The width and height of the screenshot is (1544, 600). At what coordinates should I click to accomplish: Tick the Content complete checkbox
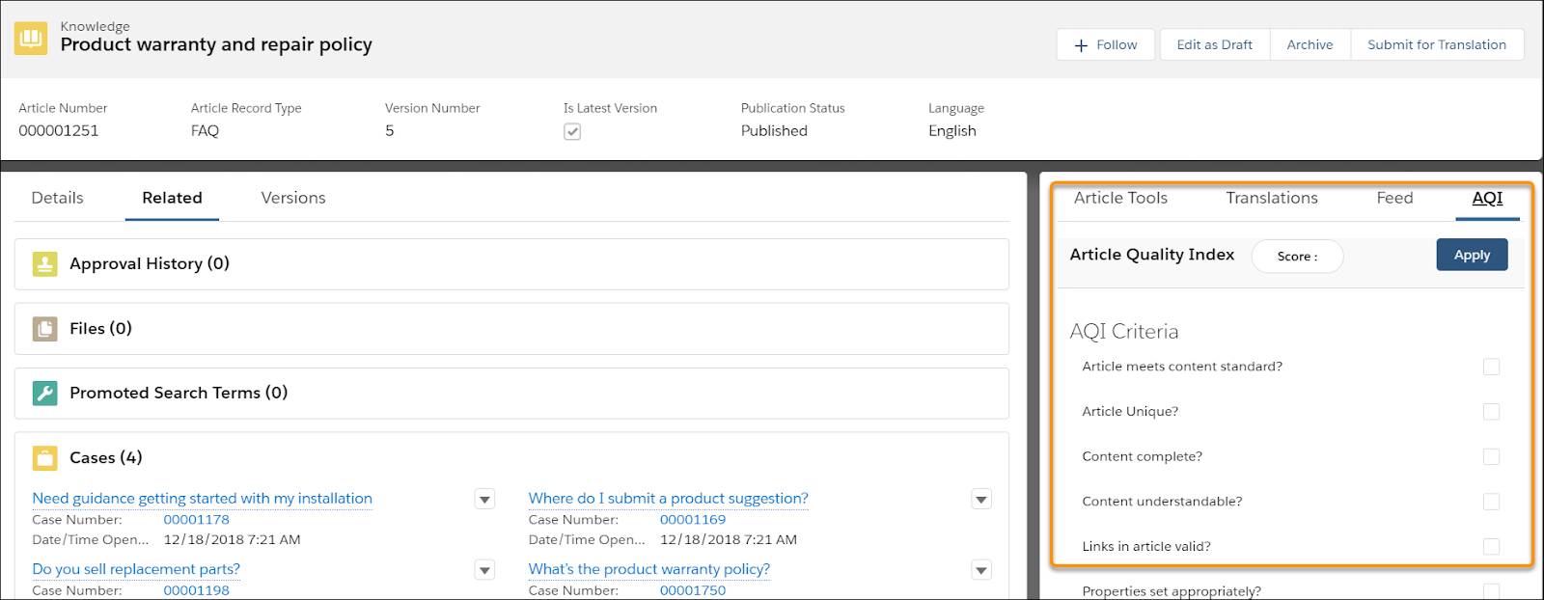point(1491,456)
